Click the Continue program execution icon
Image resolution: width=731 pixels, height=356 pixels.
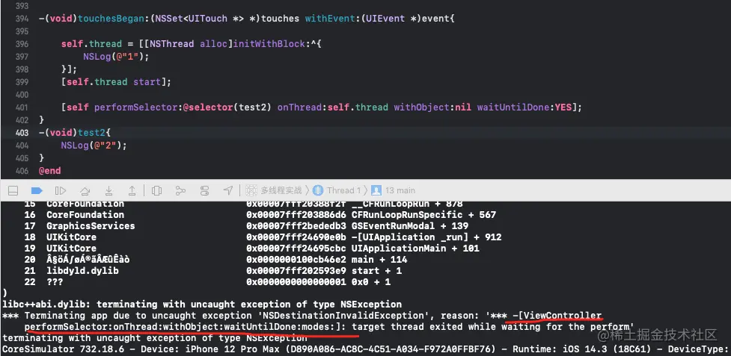[x=61, y=190]
